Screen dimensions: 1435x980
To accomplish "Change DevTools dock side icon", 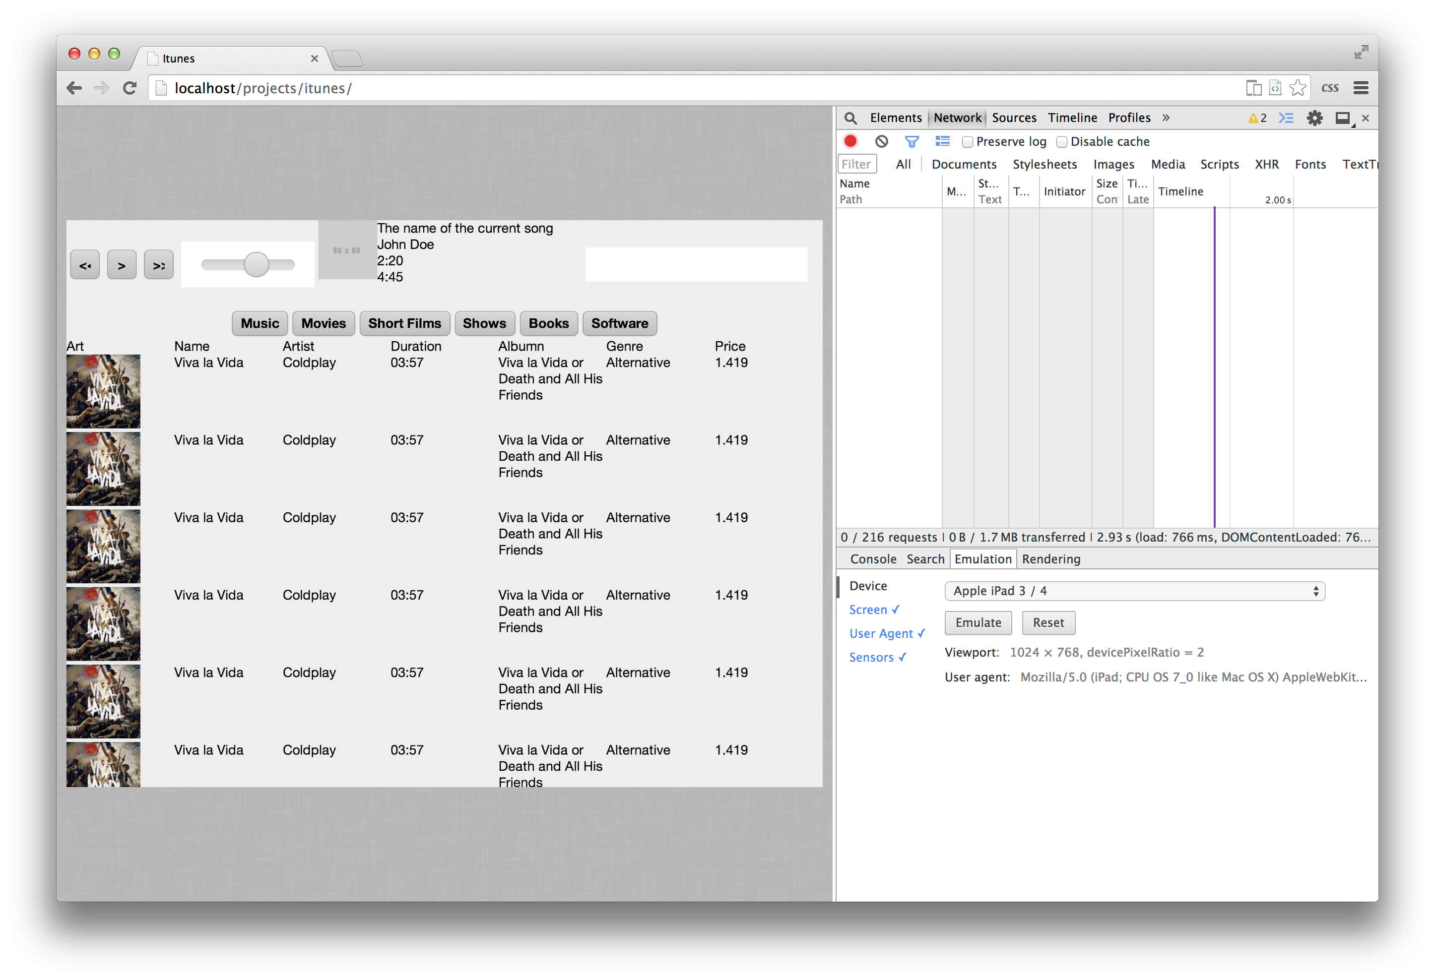I will point(1344,118).
